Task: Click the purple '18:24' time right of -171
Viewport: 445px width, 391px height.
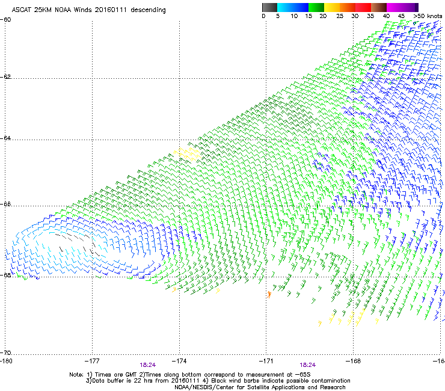Action: [308, 365]
